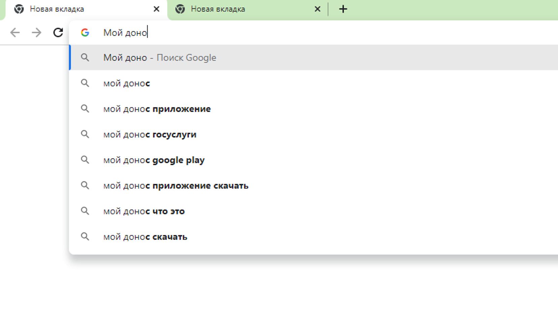Screen dimensions: 558x315
Task: Choose the 'мой донос' suggestion
Action: click(x=127, y=83)
